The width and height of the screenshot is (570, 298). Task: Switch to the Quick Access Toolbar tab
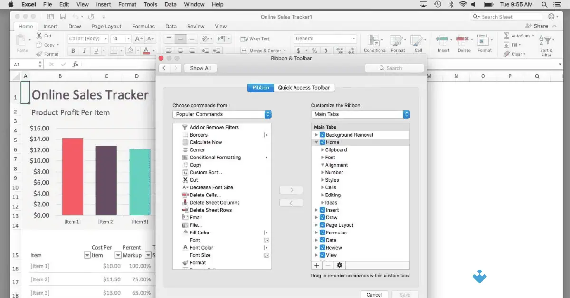click(x=304, y=87)
